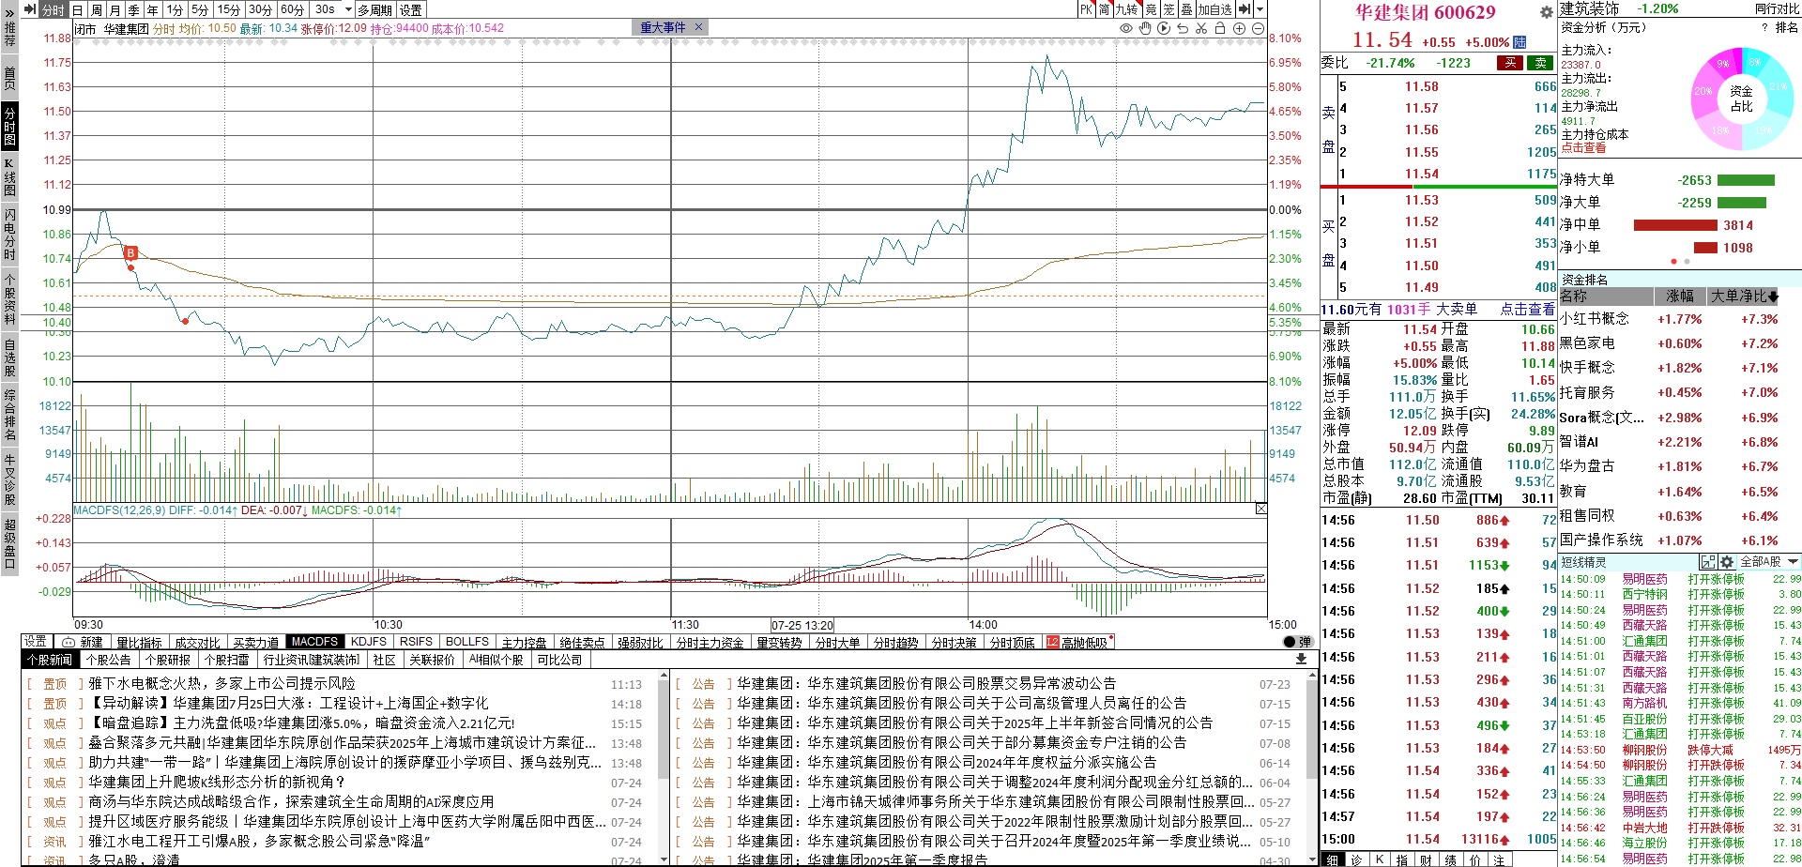Select 高抛低吸 L2 indicator
The width and height of the screenshot is (1802, 867).
pyautogui.click(x=1079, y=642)
